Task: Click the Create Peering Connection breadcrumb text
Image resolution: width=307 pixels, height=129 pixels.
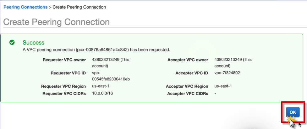Action: pyautogui.click(x=79, y=7)
